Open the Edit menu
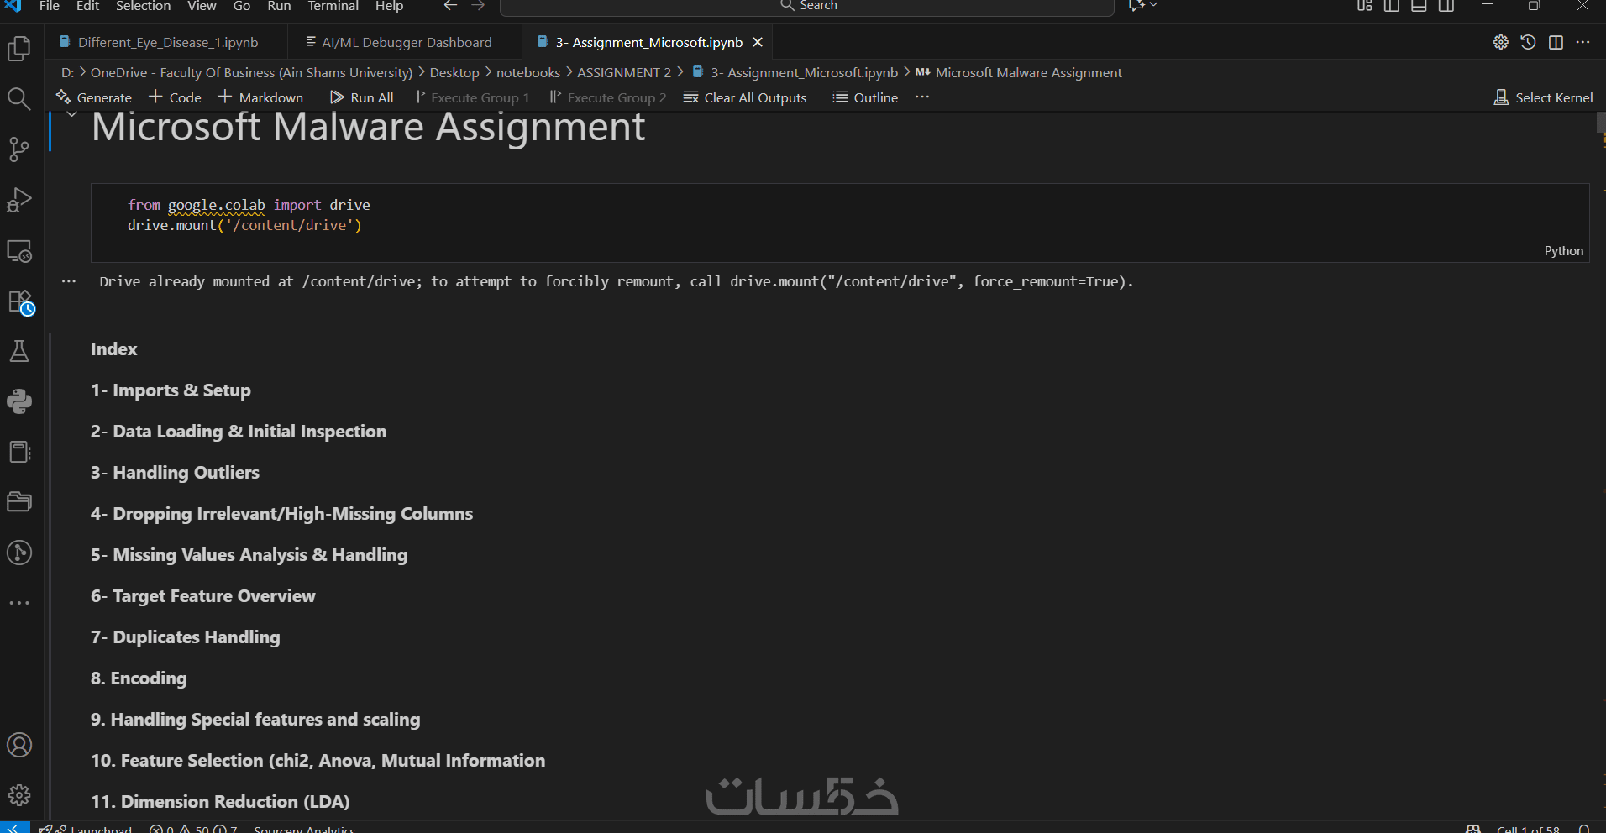1606x833 pixels. pos(87,6)
